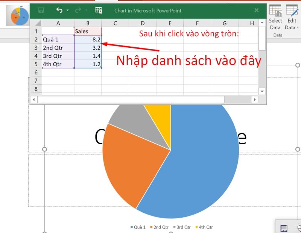Click horizontal scrollbar right arrow
Image resolution: width=301 pixels, height=233 pixels.
[x=254, y=100]
